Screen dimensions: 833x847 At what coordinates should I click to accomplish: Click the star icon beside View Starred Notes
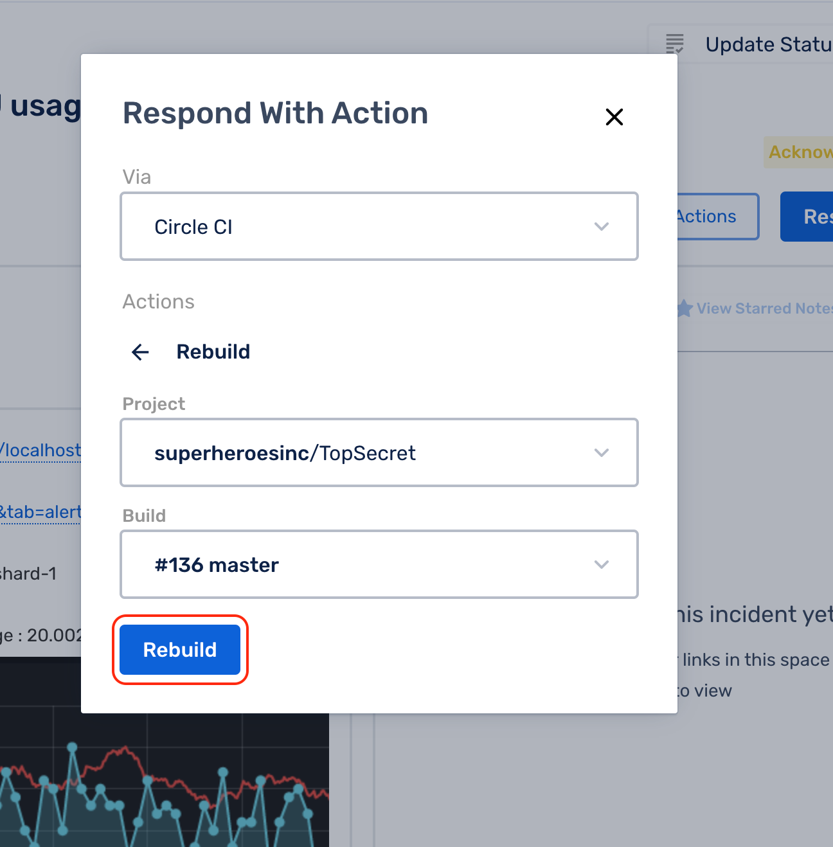click(685, 308)
